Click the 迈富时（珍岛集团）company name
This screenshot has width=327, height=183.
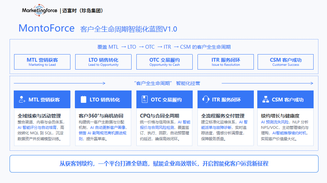pos(83,11)
